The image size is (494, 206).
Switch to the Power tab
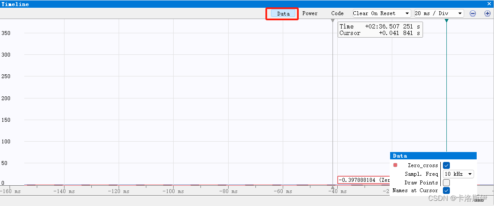click(x=310, y=13)
